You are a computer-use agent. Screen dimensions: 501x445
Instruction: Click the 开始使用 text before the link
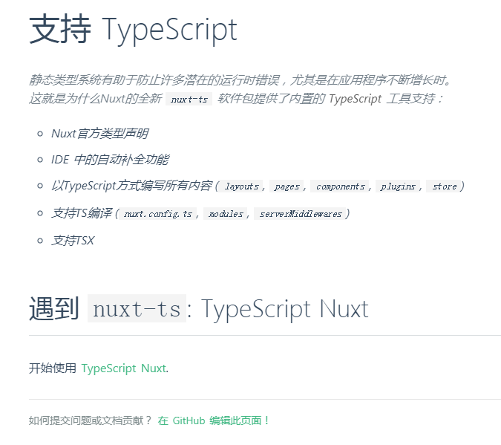(53, 368)
